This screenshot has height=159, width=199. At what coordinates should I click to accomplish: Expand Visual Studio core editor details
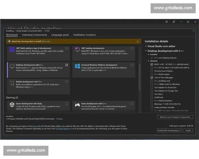coord(146,46)
